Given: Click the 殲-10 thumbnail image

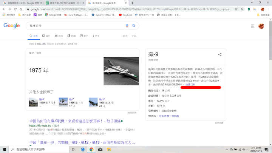Looking at the screenshot, I should 93,102.
